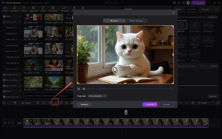Click the delete trash icon in timeline toolbar
Image resolution: width=222 pixels, height=139 pixels.
coord(15,103)
